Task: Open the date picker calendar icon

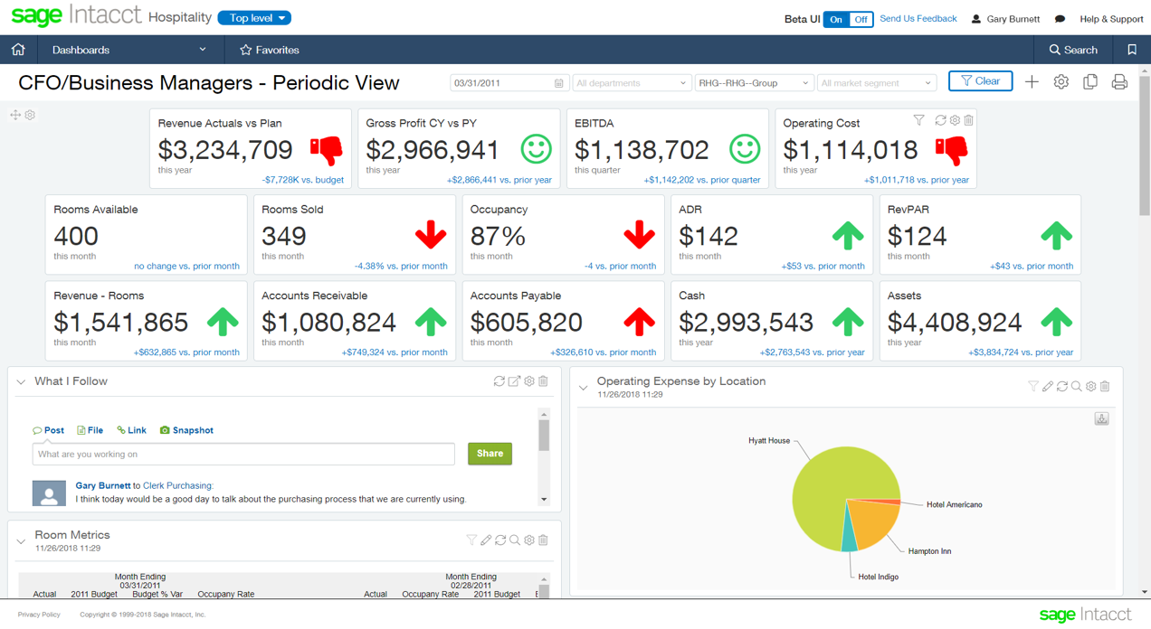Action: [x=558, y=83]
